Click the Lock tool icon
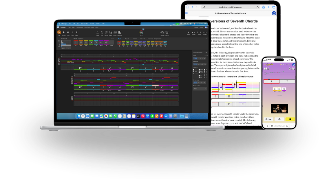The image size is (329, 180). [189, 32]
